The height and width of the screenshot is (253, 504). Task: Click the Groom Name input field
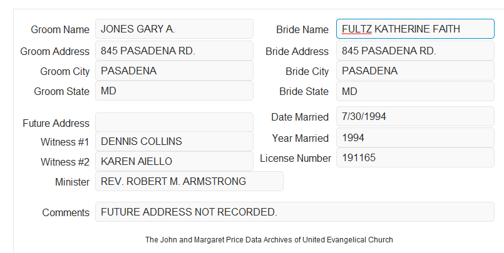174,29
